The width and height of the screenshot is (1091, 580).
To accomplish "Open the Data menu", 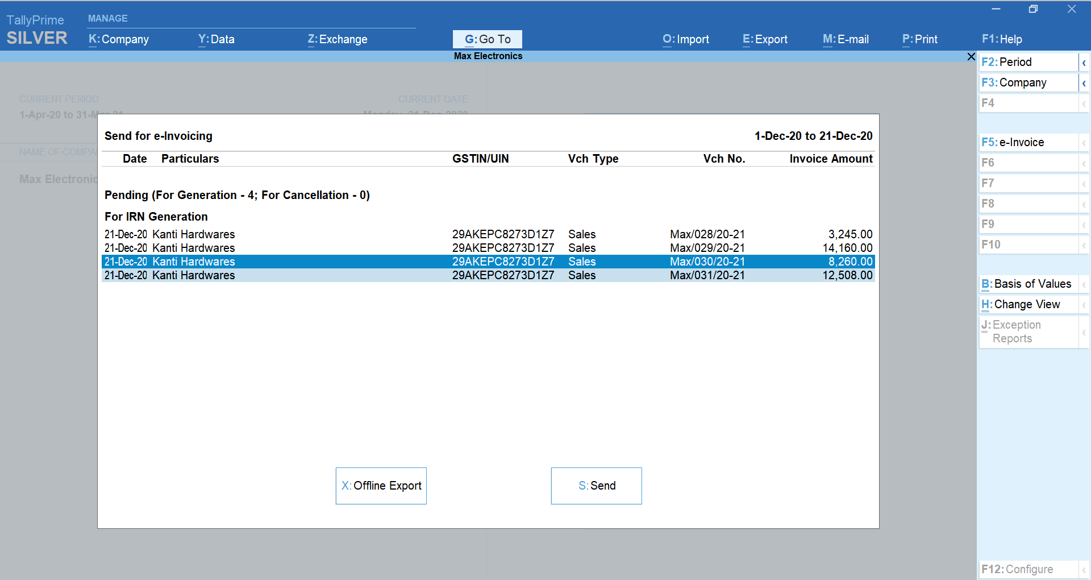I will [x=216, y=39].
